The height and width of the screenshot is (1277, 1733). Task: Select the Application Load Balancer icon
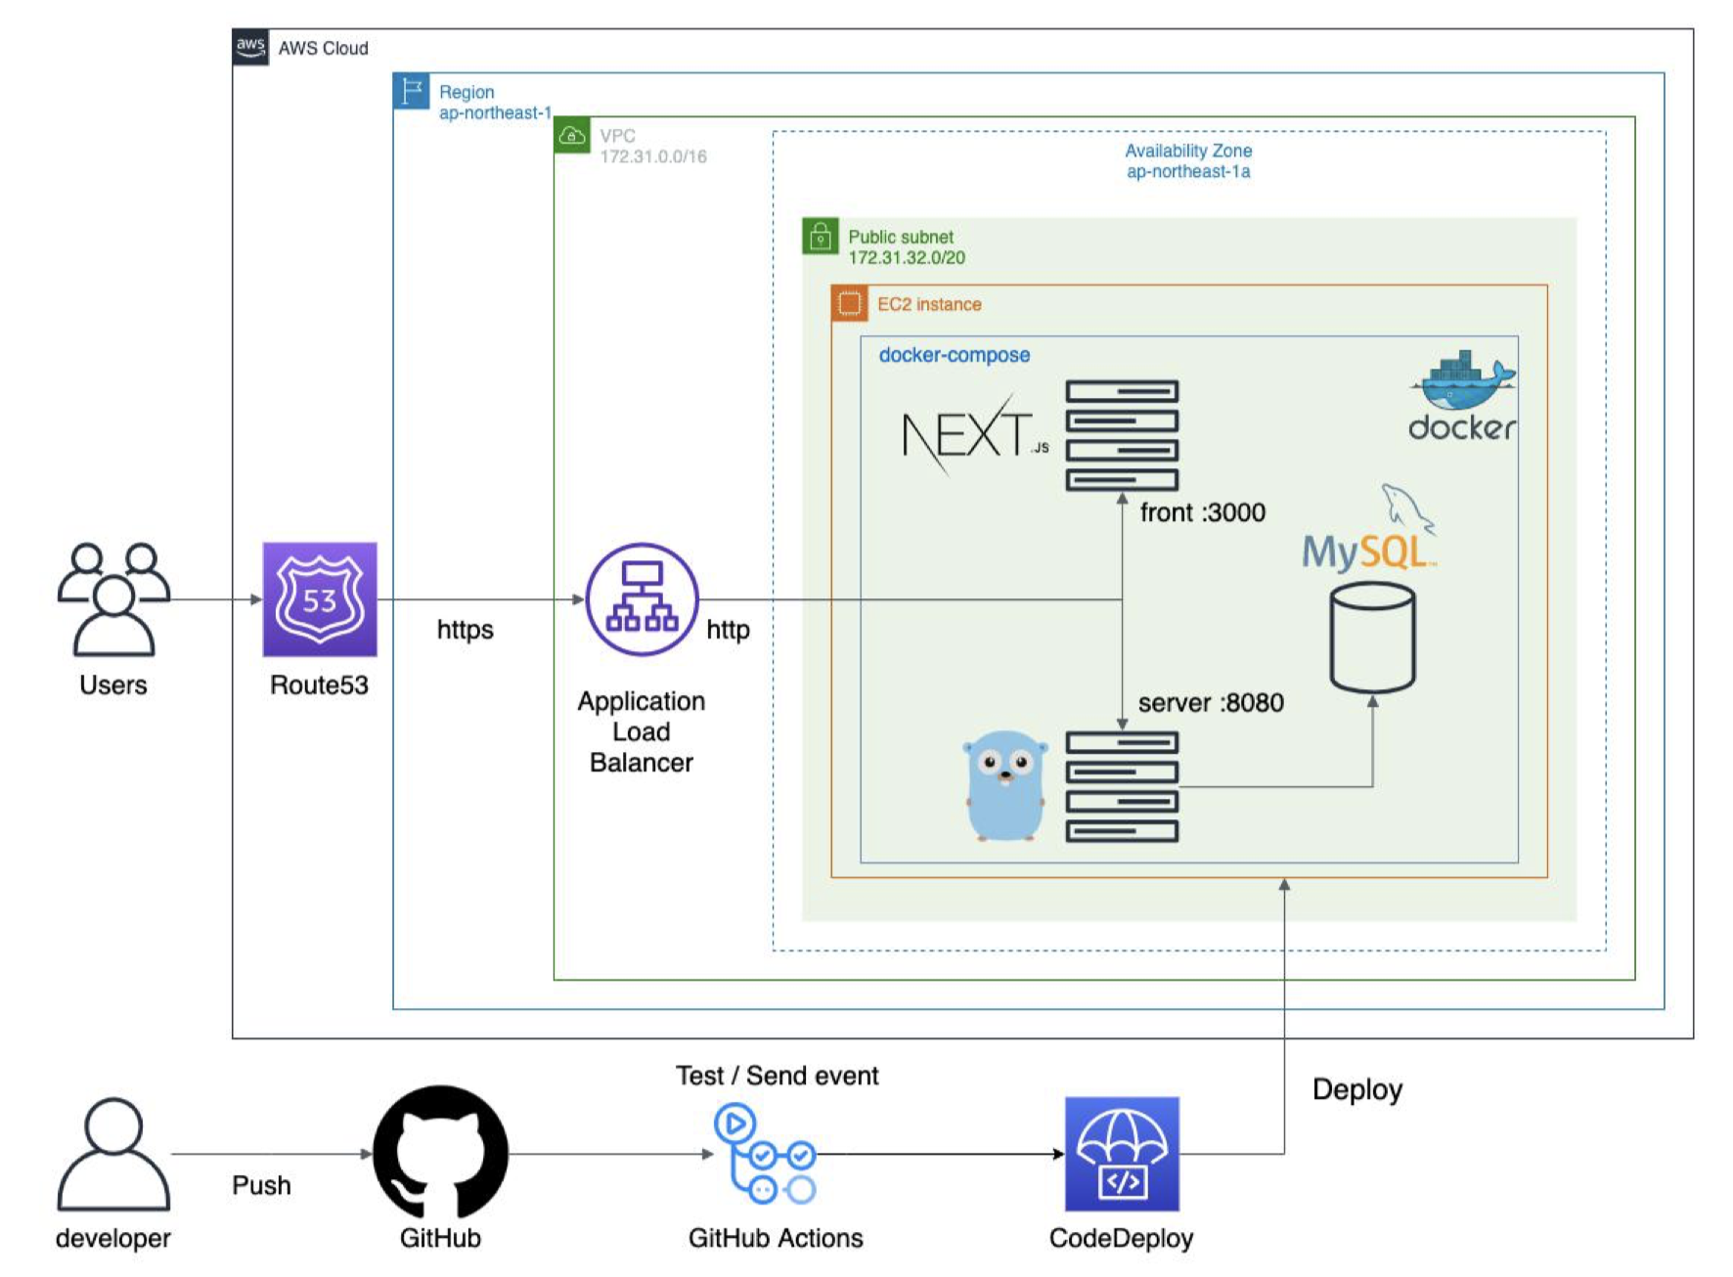coord(642,598)
